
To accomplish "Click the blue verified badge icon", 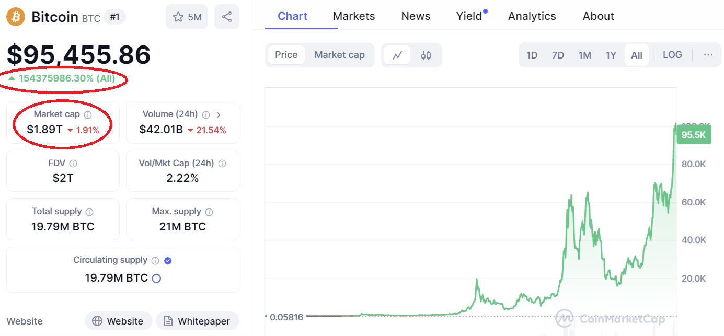I will (168, 260).
